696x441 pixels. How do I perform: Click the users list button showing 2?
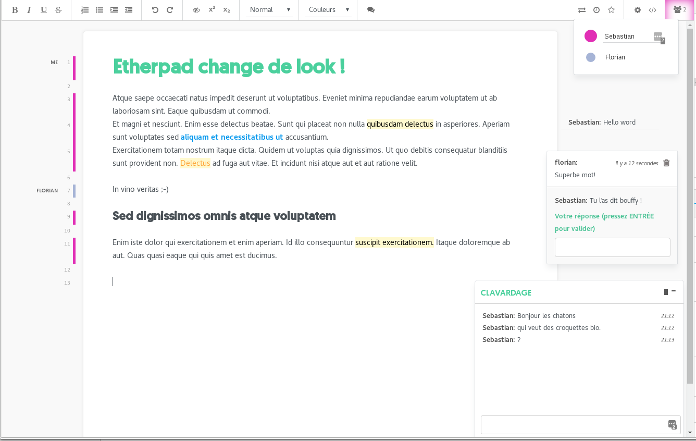tap(679, 10)
